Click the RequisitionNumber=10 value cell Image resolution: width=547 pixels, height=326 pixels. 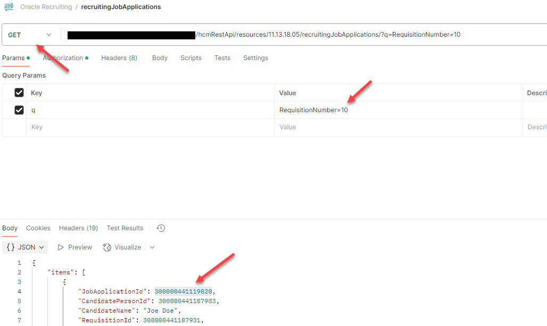399,110
